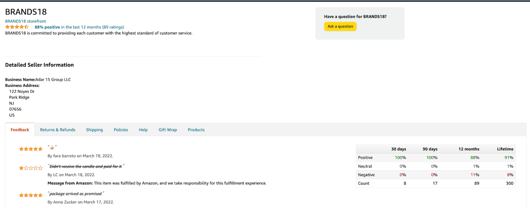Click the struck-through candle review text
530x208 pixels.
pyautogui.click(x=86, y=166)
